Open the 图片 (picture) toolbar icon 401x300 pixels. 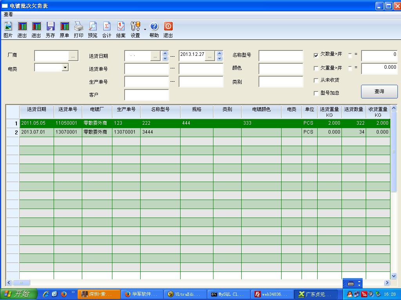pos(8,30)
